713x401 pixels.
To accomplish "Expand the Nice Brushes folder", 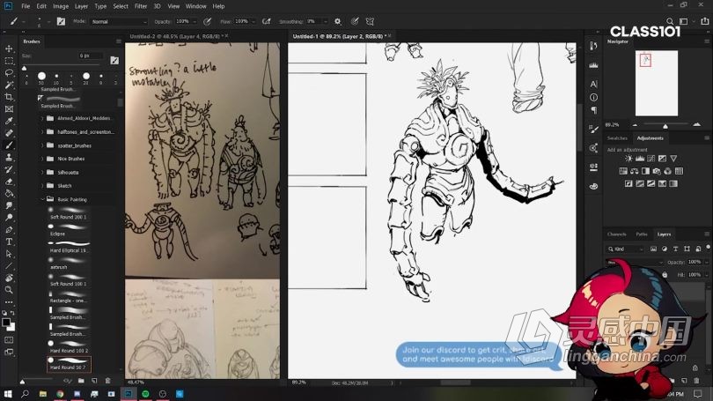I will tap(42, 159).
